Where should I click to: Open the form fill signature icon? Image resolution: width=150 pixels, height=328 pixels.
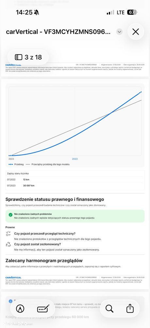coord(43,309)
